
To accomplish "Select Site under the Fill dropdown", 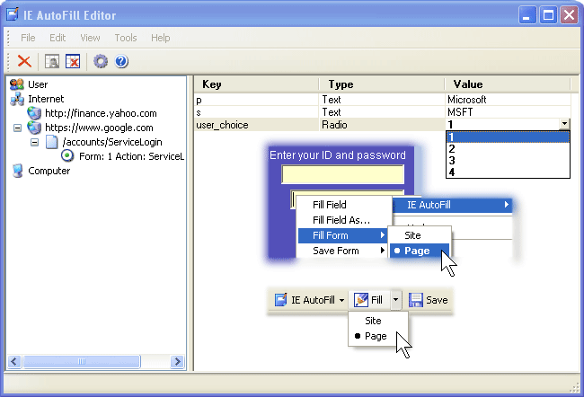I will point(373,321).
